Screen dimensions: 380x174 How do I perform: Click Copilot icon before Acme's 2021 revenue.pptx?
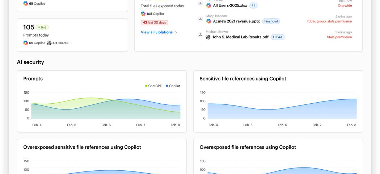pyautogui.click(x=208, y=21)
